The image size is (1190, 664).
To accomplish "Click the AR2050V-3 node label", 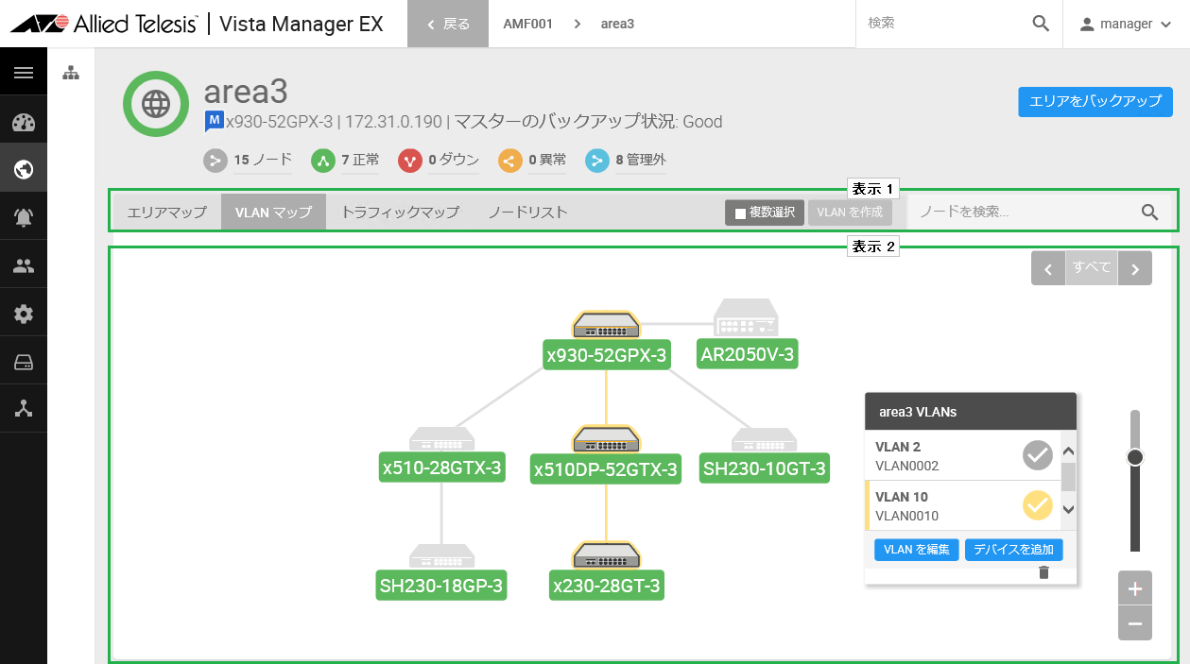I will coord(747,355).
